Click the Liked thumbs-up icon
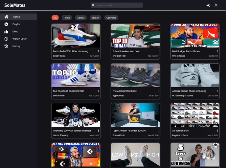The image size is (226, 168). tap(6, 31)
